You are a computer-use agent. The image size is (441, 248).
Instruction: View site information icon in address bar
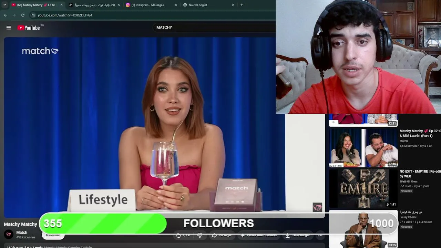(33, 15)
